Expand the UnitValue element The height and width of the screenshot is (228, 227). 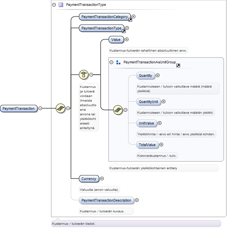(160, 123)
